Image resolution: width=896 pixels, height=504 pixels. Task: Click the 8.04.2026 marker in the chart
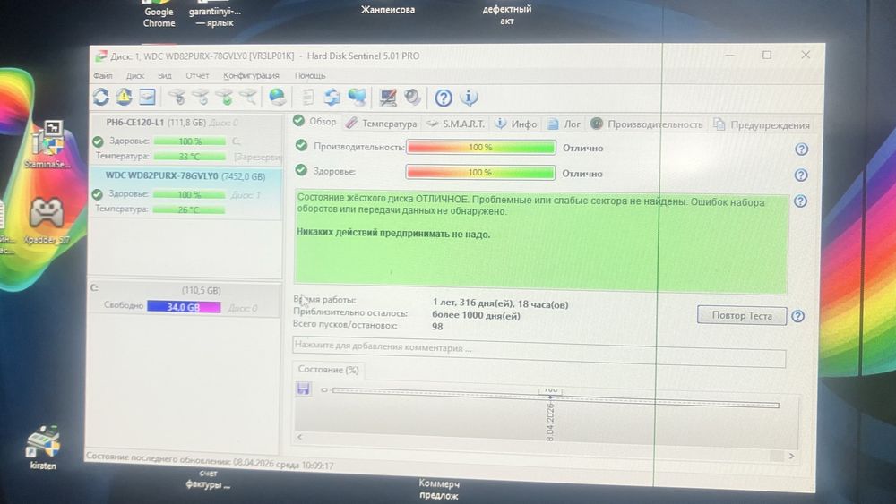(550, 422)
